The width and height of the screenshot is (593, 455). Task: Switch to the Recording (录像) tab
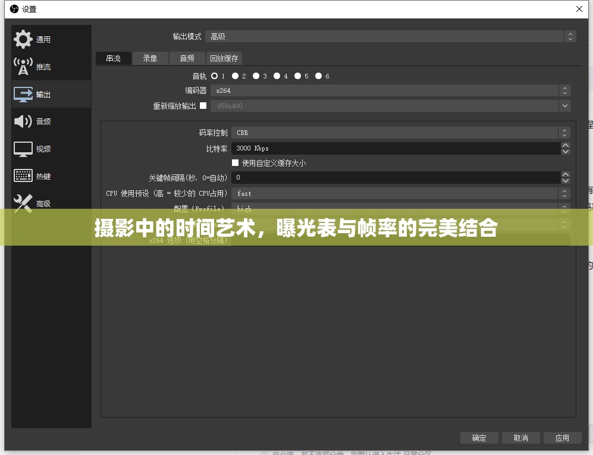pos(150,58)
